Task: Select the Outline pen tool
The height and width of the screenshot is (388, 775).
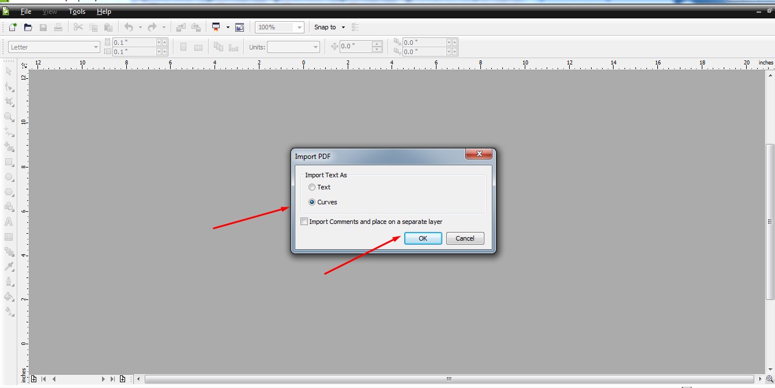Action: [x=9, y=282]
